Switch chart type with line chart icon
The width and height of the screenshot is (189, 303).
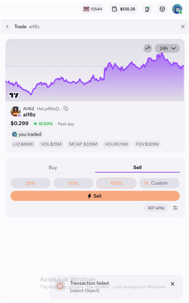[x=148, y=48]
